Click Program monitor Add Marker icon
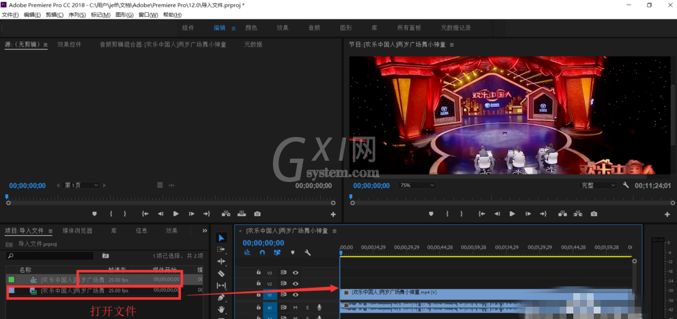Viewport: 677px width, 319px height. [431, 214]
